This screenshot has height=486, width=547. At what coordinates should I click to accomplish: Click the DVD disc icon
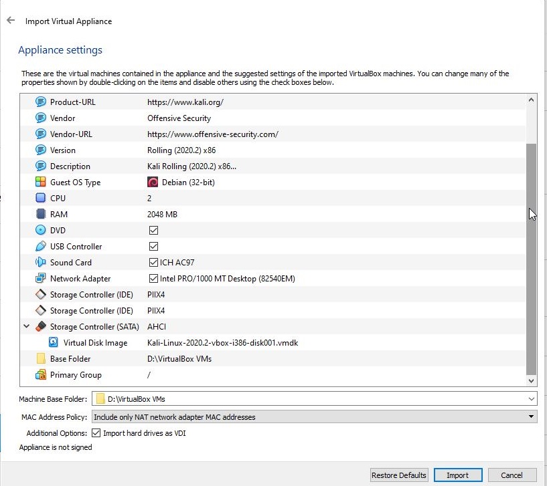(x=40, y=230)
